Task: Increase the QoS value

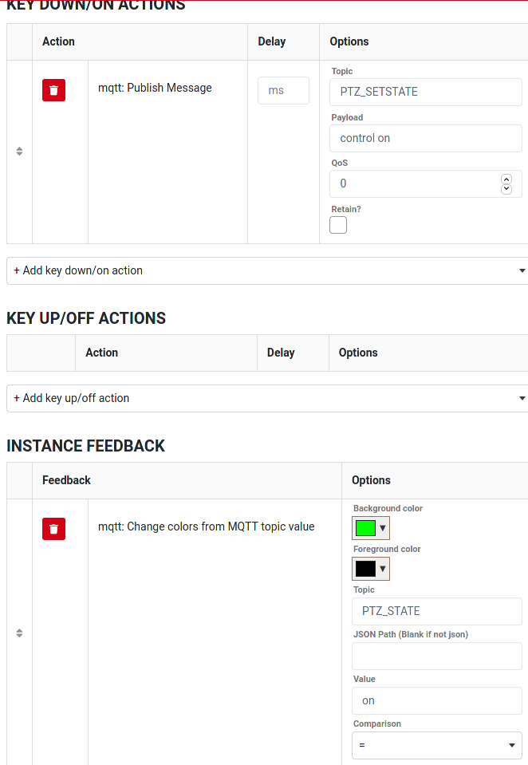Action: click(x=506, y=179)
